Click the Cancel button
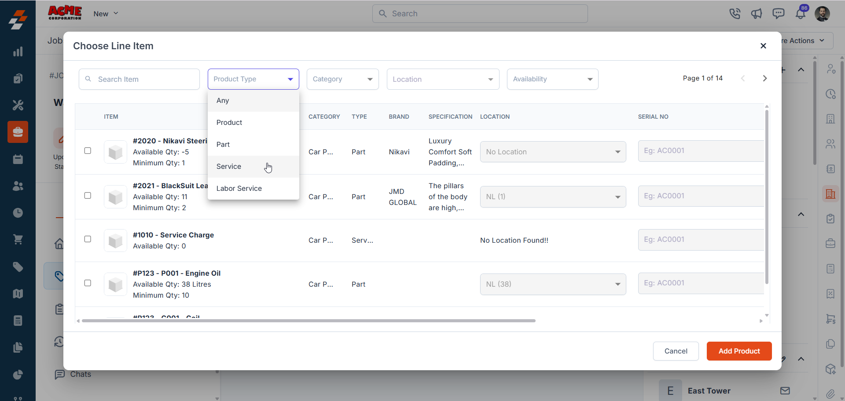 (676, 351)
